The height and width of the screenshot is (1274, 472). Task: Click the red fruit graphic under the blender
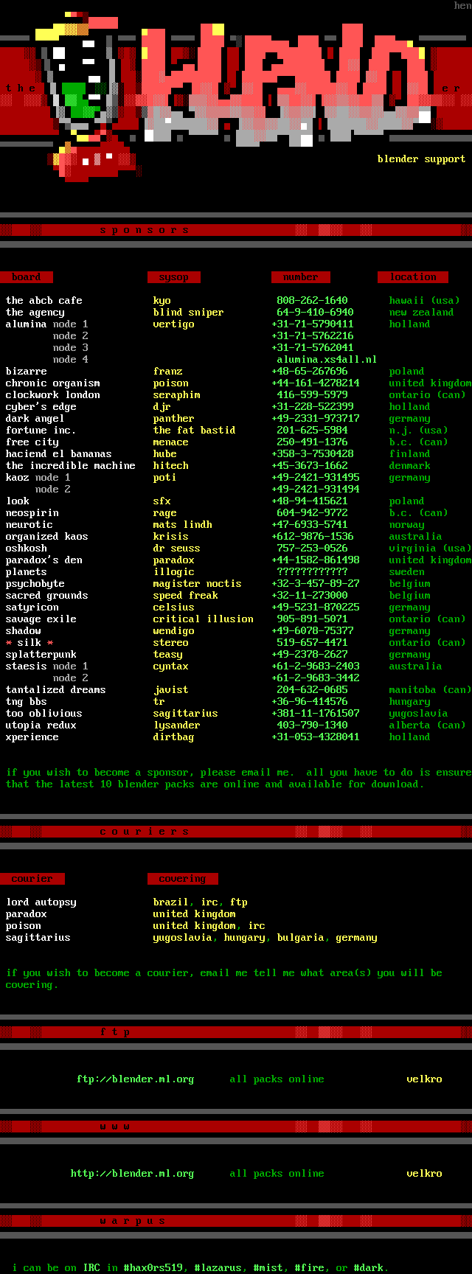pyautogui.click(x=96, y=161)
